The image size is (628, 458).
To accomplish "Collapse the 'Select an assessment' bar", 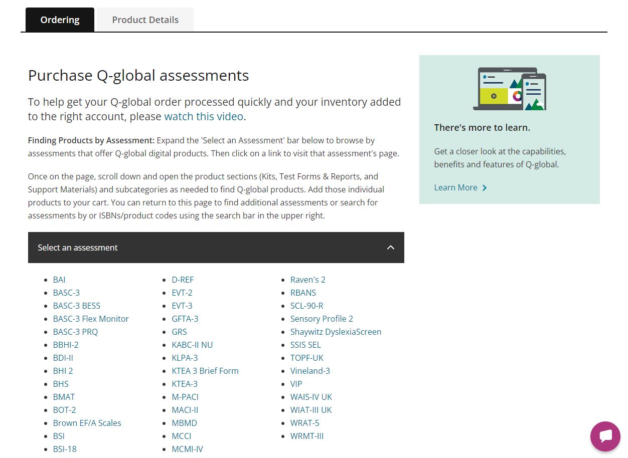I will click(216, 248).
